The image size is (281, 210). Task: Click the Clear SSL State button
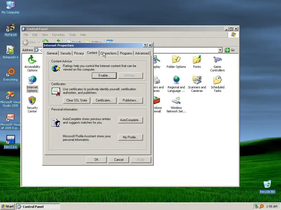click(77, 100)
